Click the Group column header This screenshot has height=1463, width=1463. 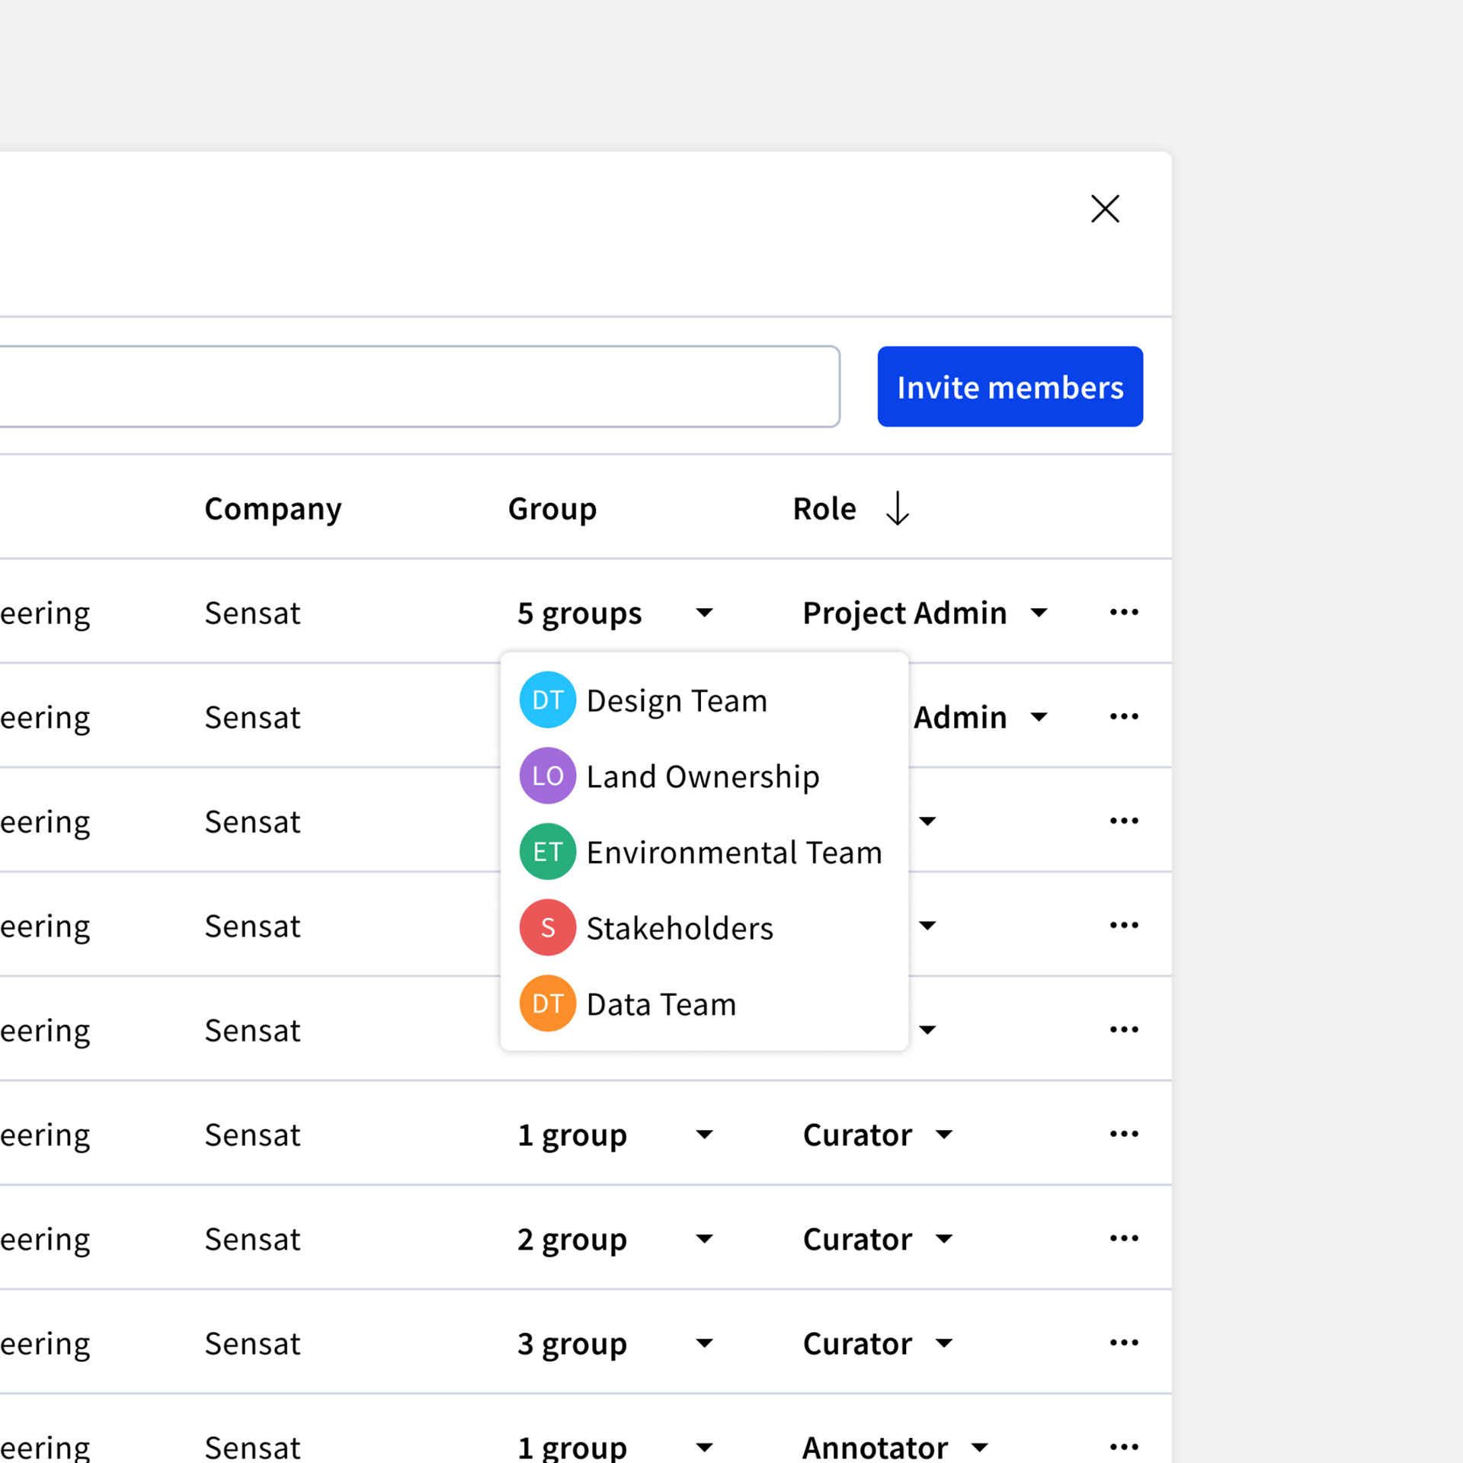pos(552,509)
